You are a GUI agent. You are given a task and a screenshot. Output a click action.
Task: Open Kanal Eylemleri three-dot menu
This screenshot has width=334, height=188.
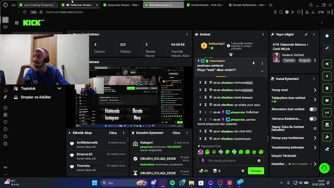(314, 79)
